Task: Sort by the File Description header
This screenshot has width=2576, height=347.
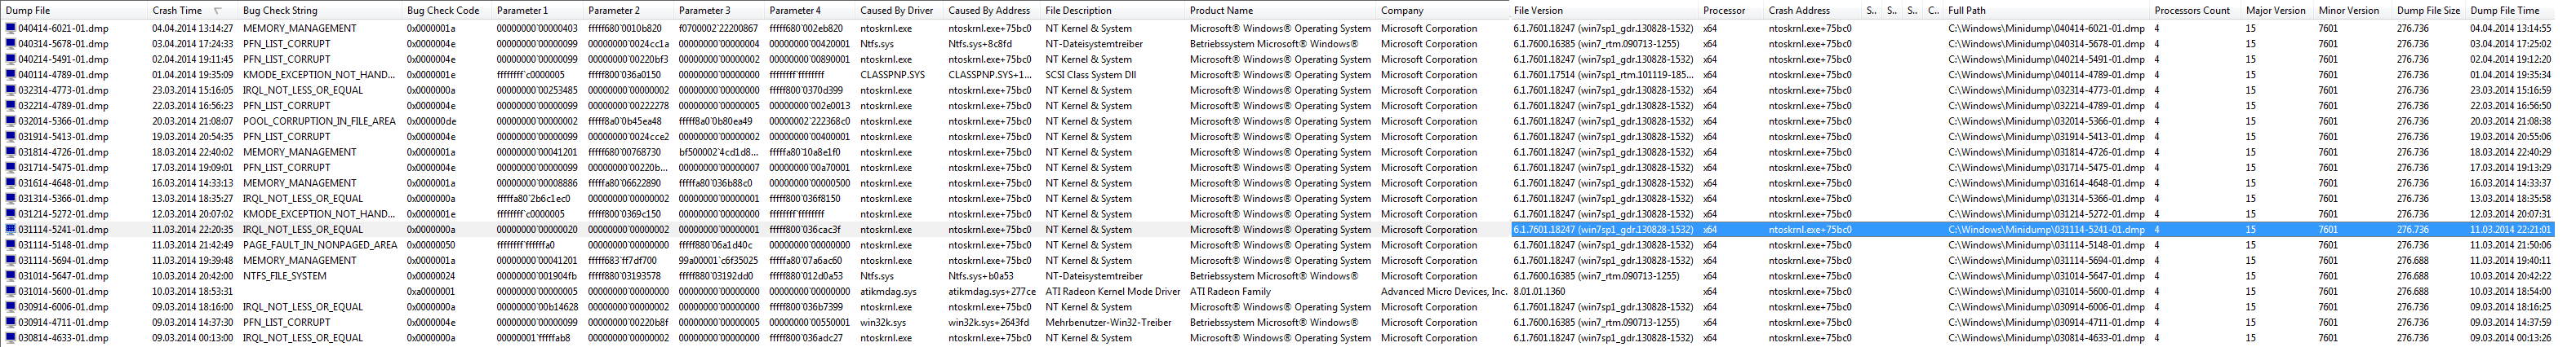Action: (1113, 10)
